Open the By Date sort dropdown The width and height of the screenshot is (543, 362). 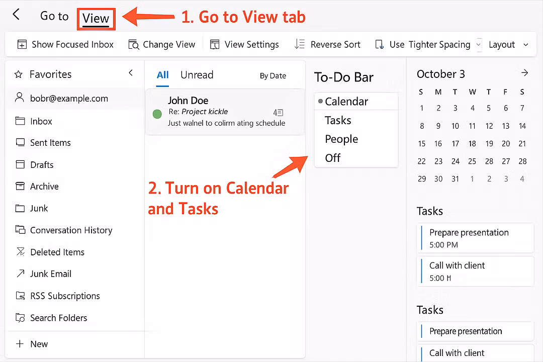[x=273, y=76]
